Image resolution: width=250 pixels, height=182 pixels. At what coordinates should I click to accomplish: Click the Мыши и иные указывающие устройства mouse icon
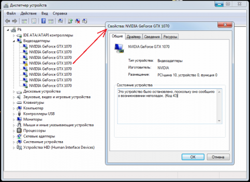click(x=19, y=125)
